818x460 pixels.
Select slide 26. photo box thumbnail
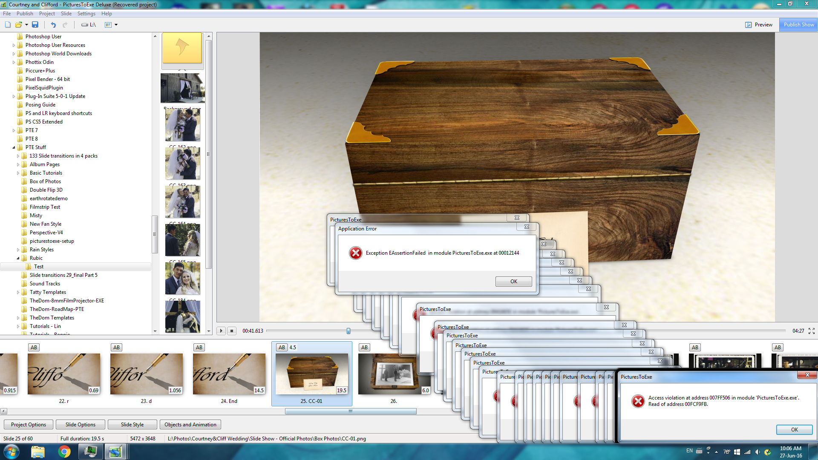coord(395,374)
